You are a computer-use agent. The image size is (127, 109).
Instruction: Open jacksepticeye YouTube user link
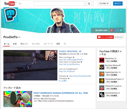click(56, 101)
